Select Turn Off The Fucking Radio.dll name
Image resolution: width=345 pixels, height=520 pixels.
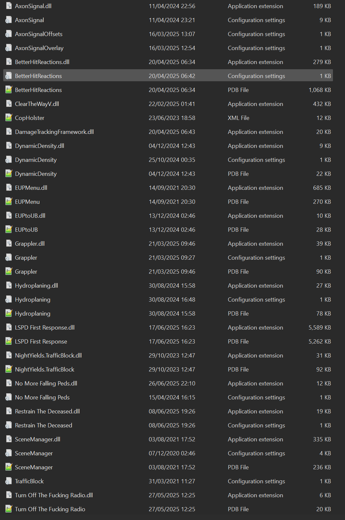point(54,495)
